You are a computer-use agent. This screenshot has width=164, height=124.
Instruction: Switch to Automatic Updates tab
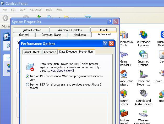click(x=70, y=30)
